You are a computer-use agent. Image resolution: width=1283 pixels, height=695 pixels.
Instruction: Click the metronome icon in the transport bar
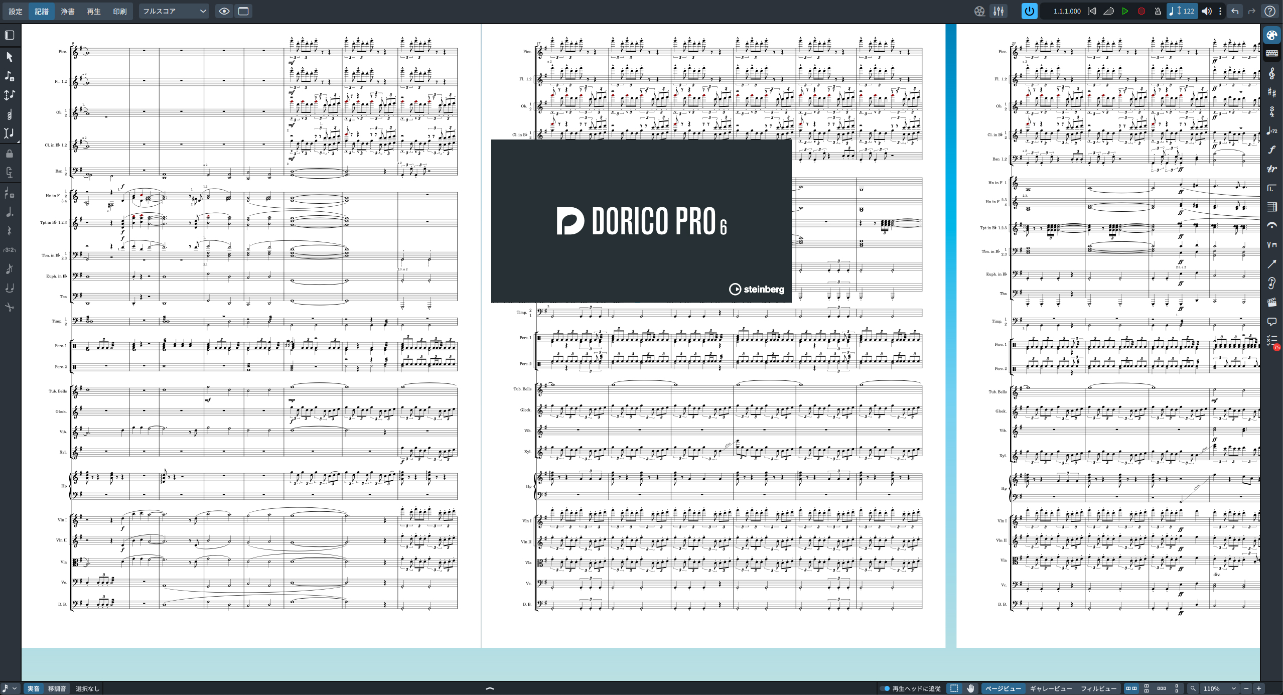tap(1158, 11)
